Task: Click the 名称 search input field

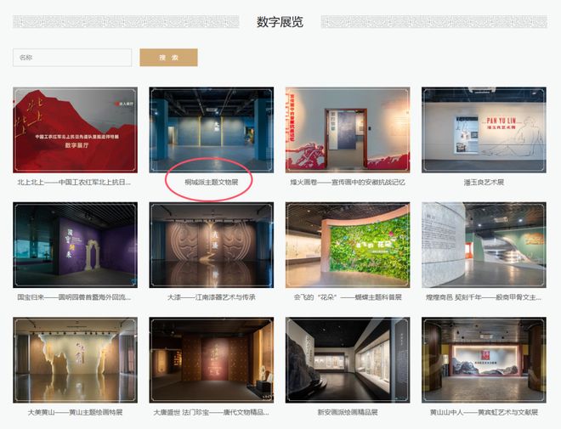Action: click(x=72, y=58)
